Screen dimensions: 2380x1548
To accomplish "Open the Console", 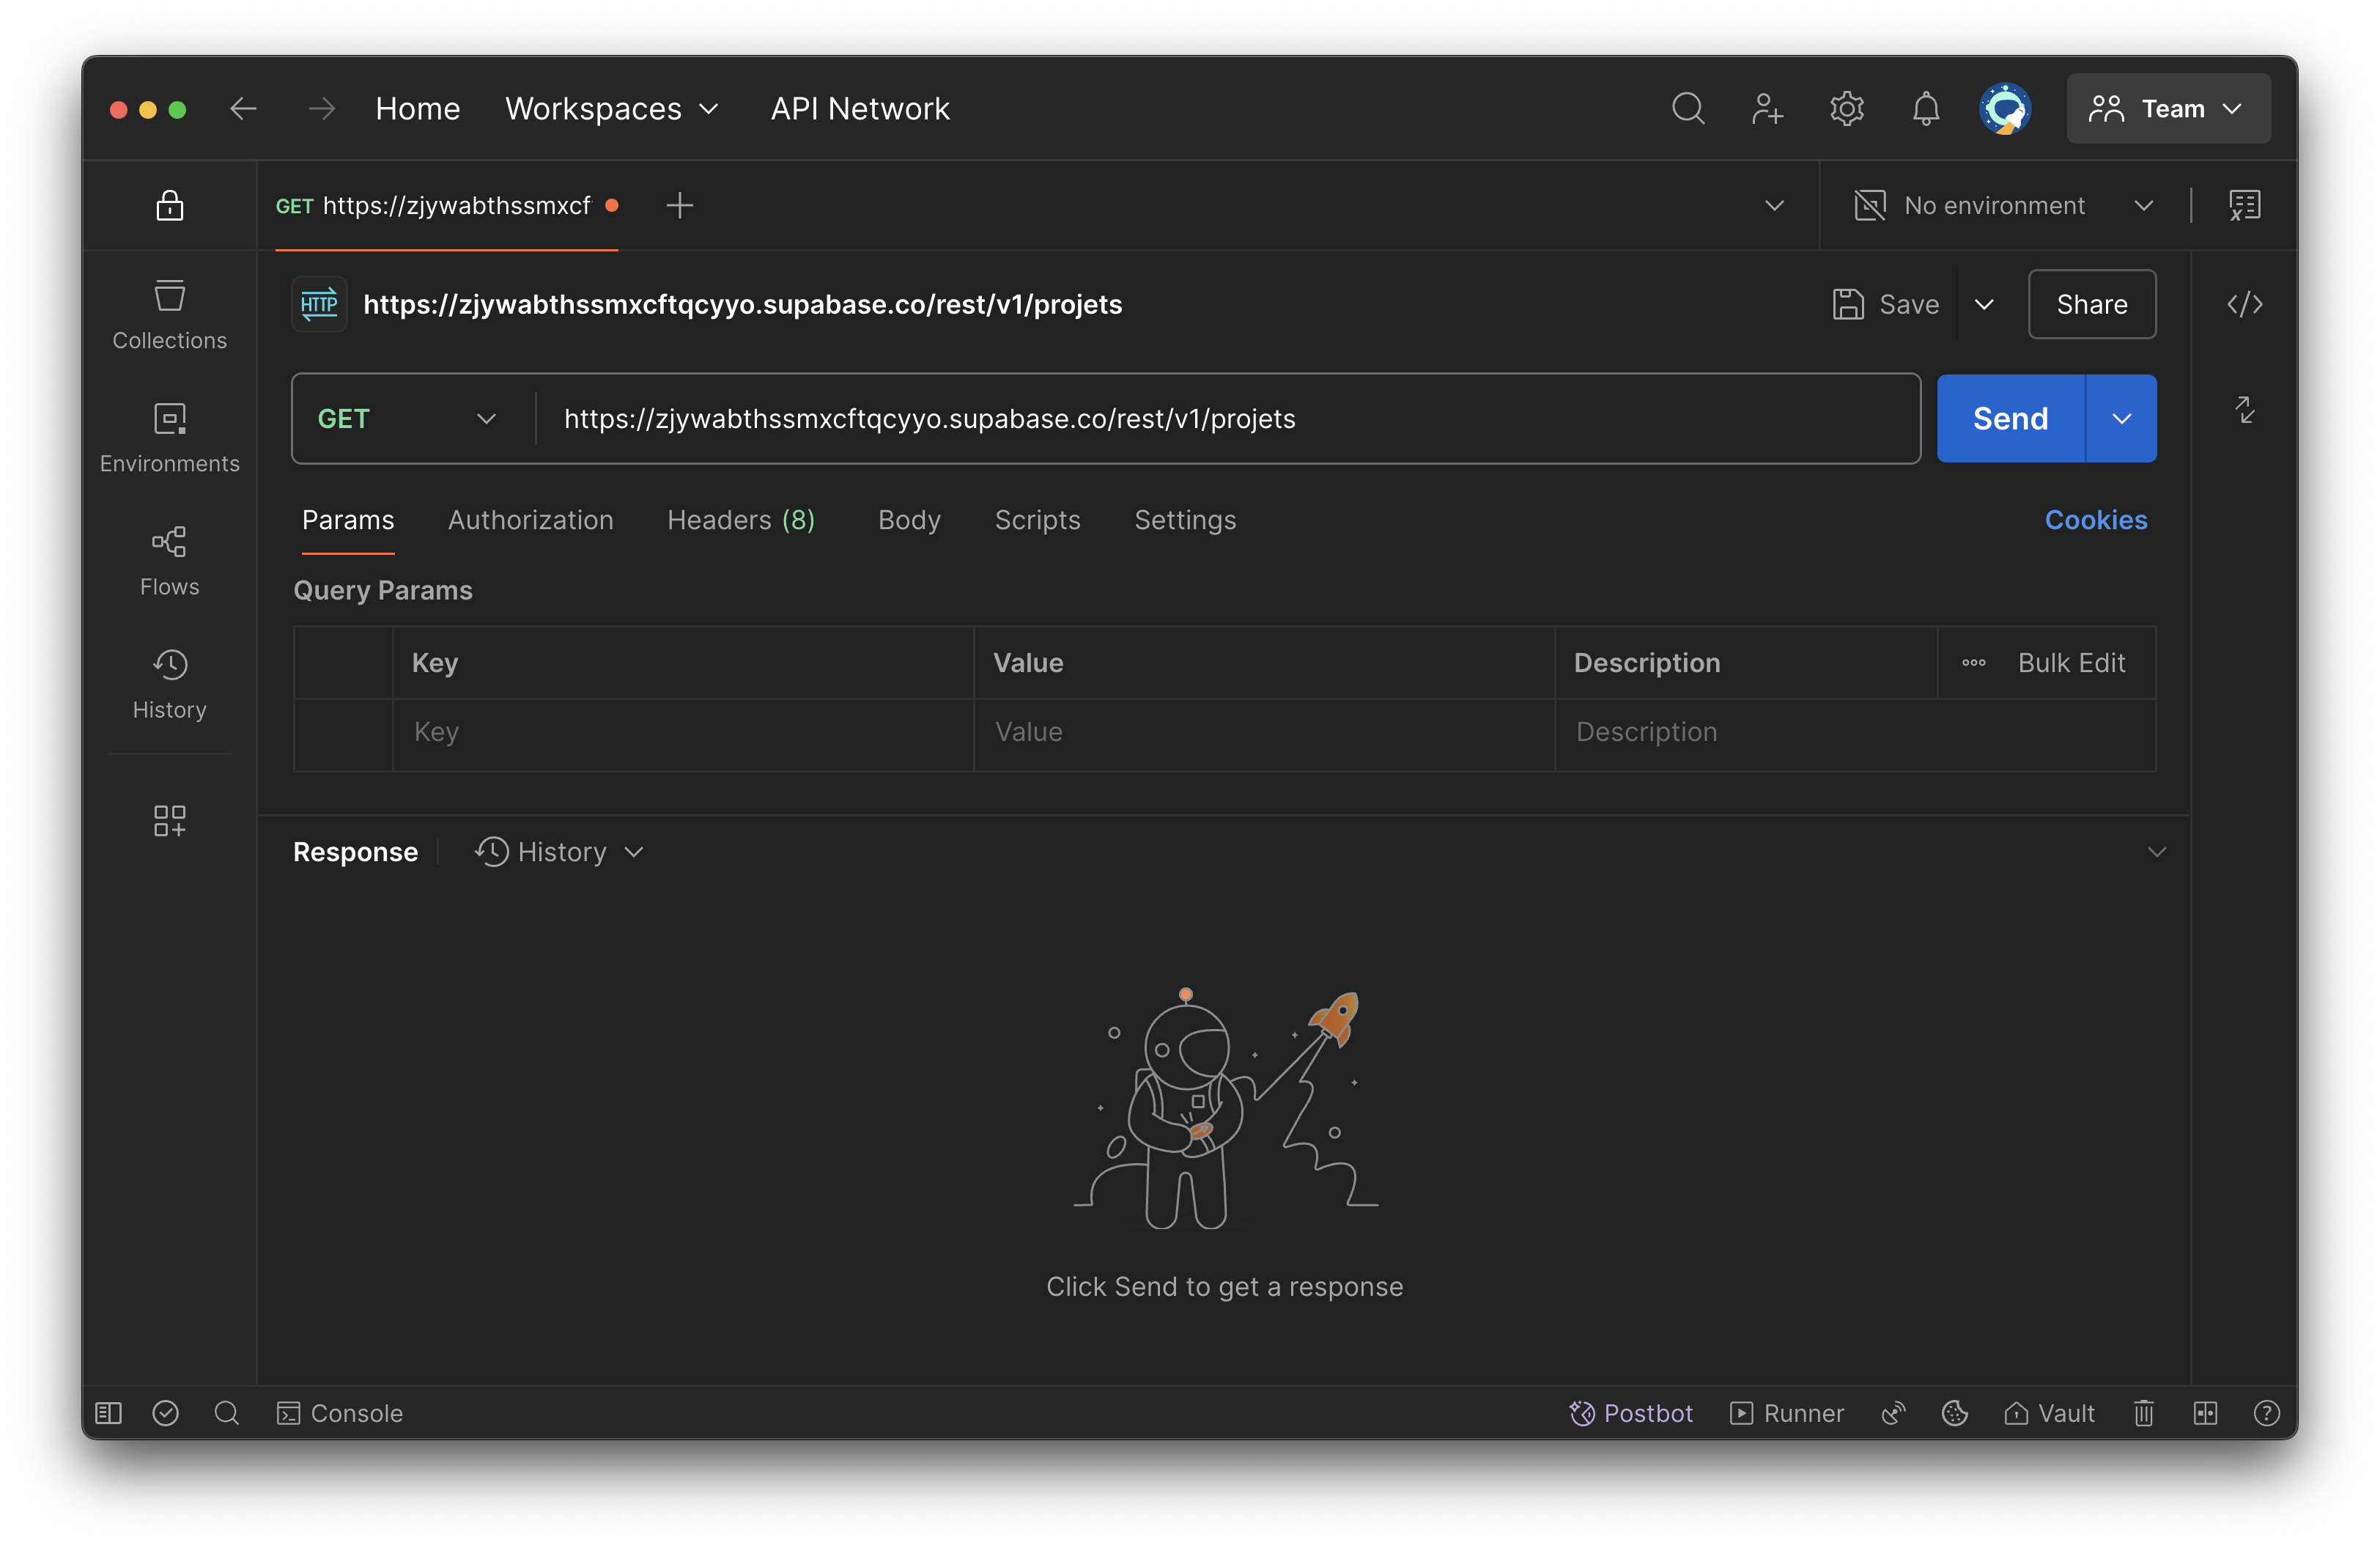I will (340, 1413).
